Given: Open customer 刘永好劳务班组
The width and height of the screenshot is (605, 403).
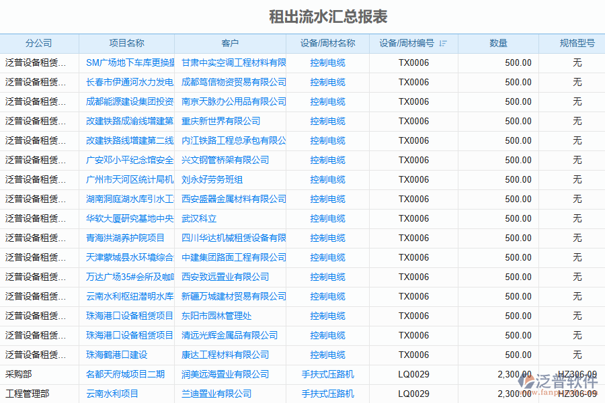Looking at the screenshot, I should tap(212, 180).
